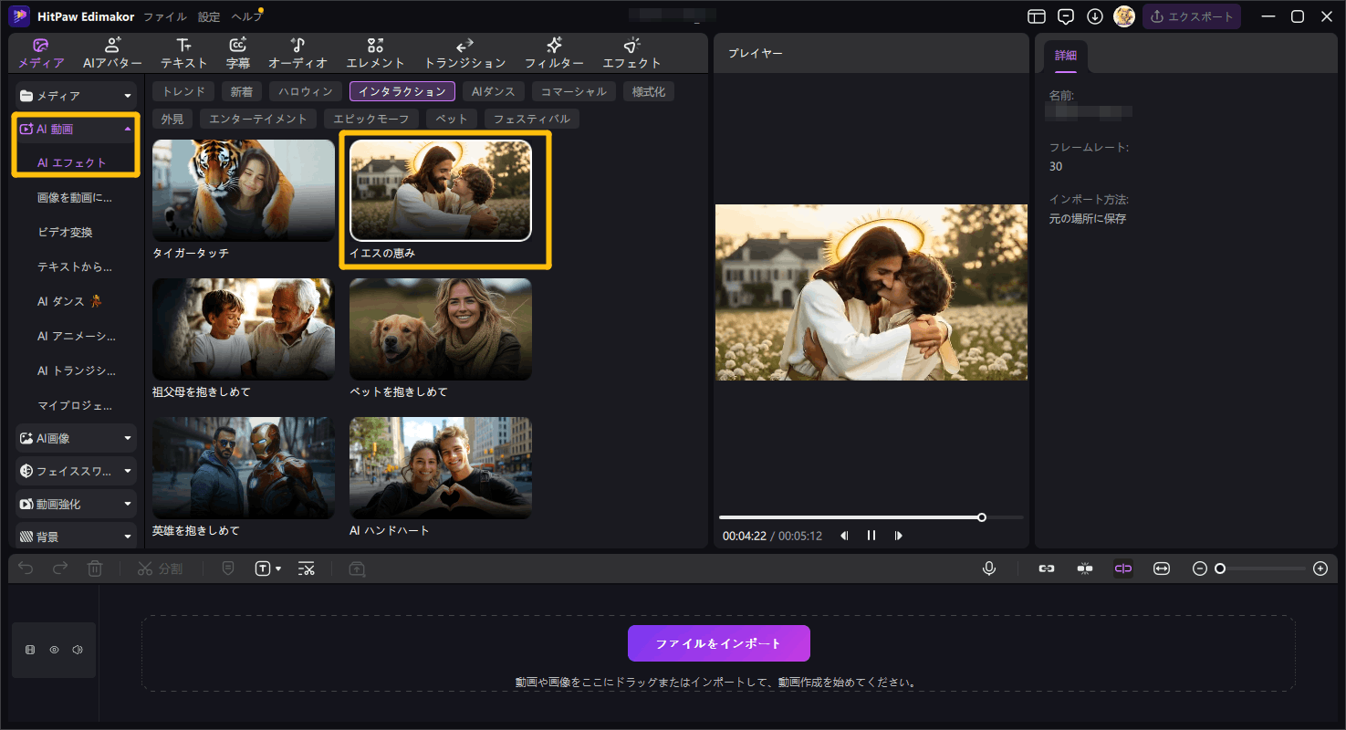The height and width of the screenshot is (730, 1346).
Task: Open the エフェクト toolbar icon
Action: [631, 53]
